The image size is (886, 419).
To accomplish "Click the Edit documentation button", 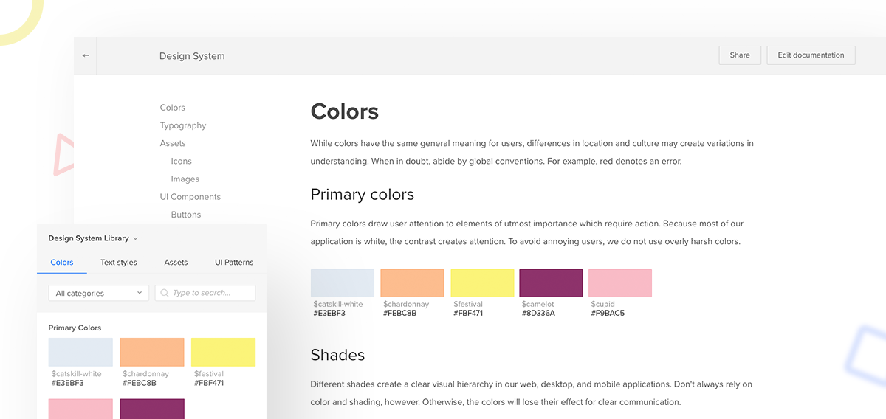I will click(x=811, y=55).
